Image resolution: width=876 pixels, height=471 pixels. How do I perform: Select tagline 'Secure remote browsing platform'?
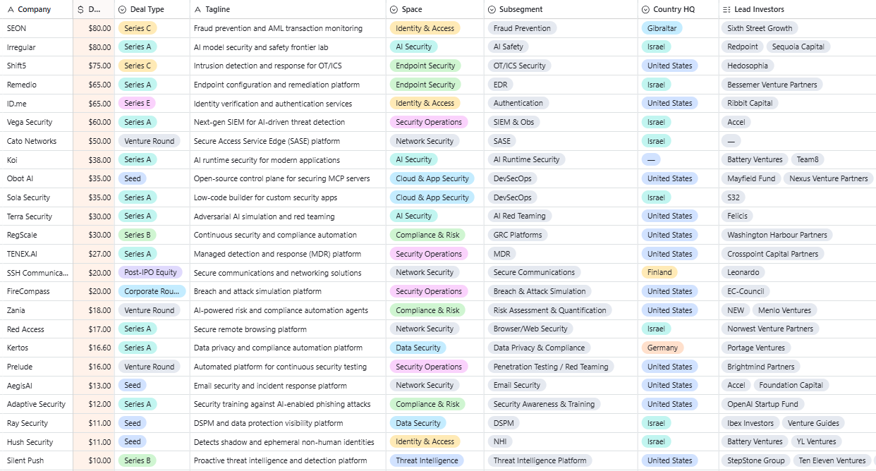click(250, 329)
